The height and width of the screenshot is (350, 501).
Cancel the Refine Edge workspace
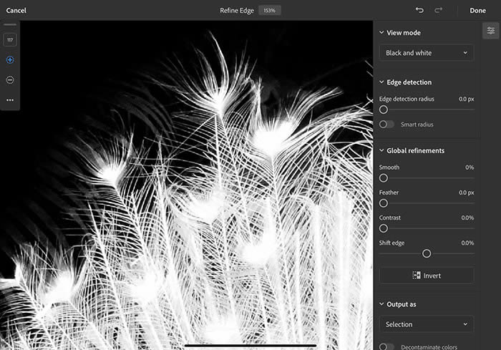pos(16,11)
